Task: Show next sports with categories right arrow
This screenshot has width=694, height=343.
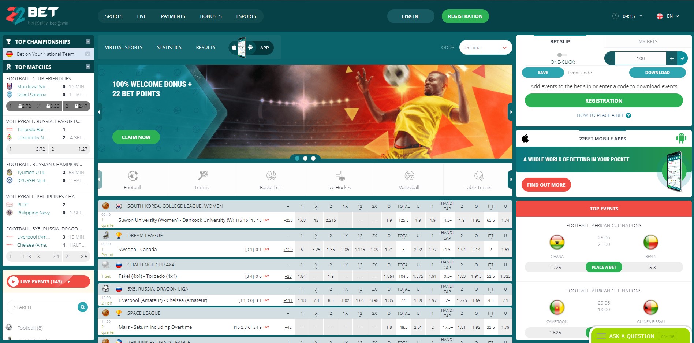Action: (x=511, y=180)
